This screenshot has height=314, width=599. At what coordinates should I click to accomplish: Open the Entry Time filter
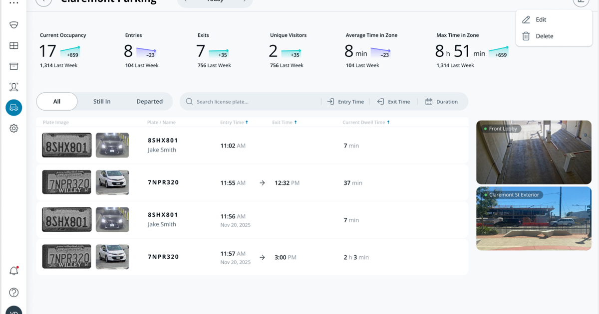click(x=345, y=102)
